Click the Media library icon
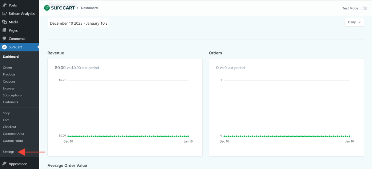The height and width of the screenshot is (169, 372). pyautogui.click(x=4, y=22)
